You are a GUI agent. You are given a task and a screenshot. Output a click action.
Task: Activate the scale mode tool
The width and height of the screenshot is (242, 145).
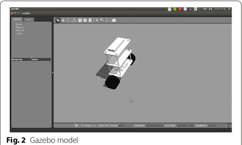(x=73, y=20)
